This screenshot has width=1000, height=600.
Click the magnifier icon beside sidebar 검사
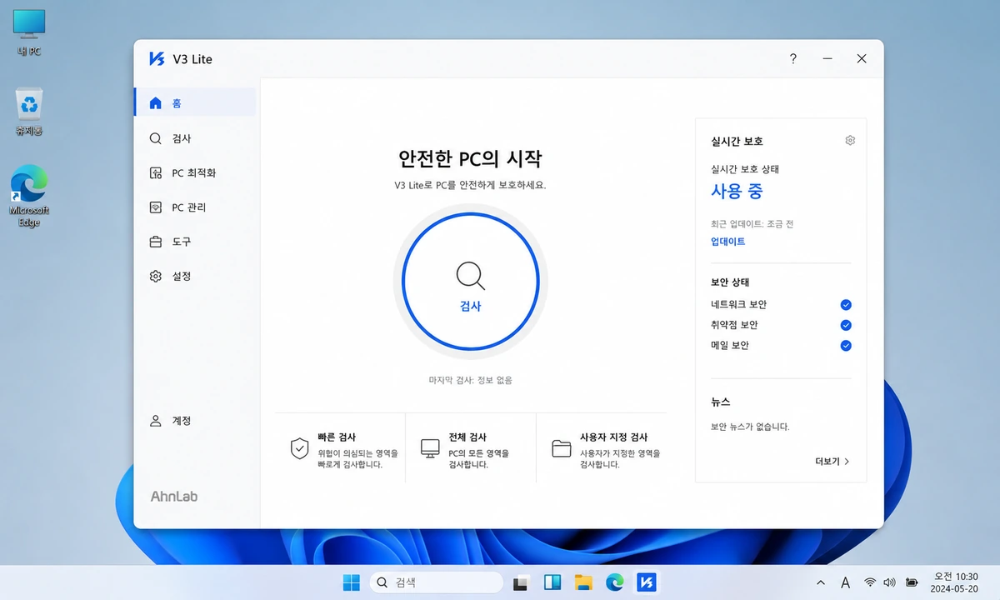click(155, 138)
